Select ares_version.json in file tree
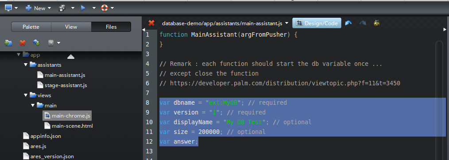 (52, 156)
